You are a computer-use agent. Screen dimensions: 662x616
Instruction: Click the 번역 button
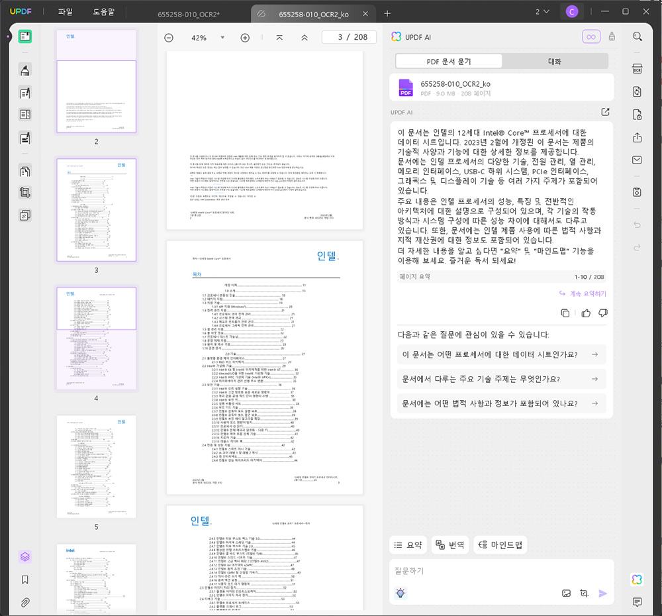click(x=449, y=545)
